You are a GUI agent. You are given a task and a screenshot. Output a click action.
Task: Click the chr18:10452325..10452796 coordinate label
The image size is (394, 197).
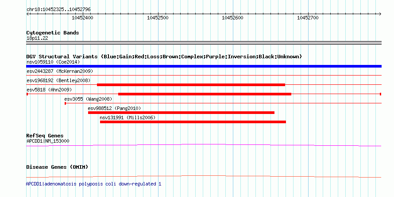click(58, 10)
